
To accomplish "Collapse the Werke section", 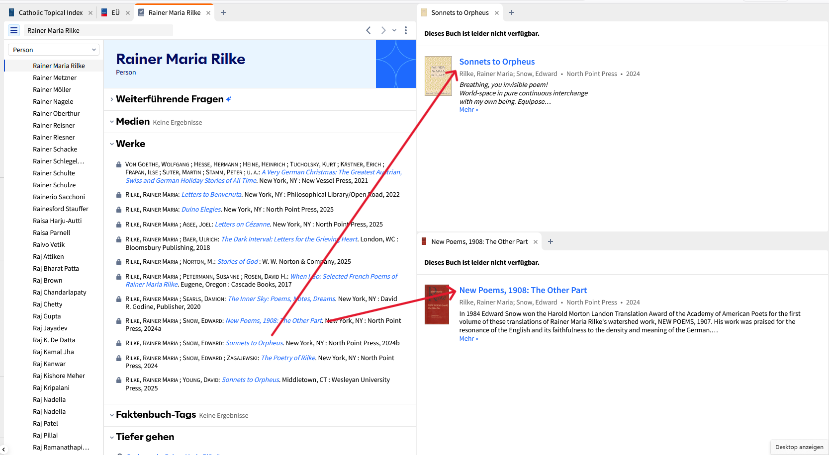I will tap(111, 144).
